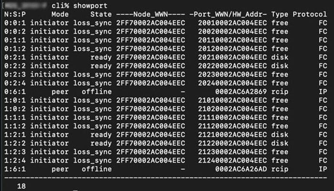This screenshot has width=334, height=191.
Task: Click Port WWN 20210002AC004EEC
Action: coord(232,57)
